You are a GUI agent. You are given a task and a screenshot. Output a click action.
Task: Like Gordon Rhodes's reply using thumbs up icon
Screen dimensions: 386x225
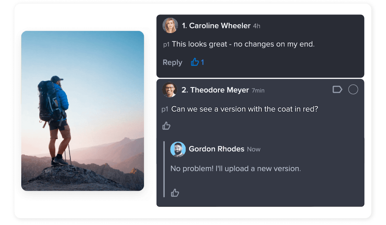pyautogui.click(x=175, y=192)
